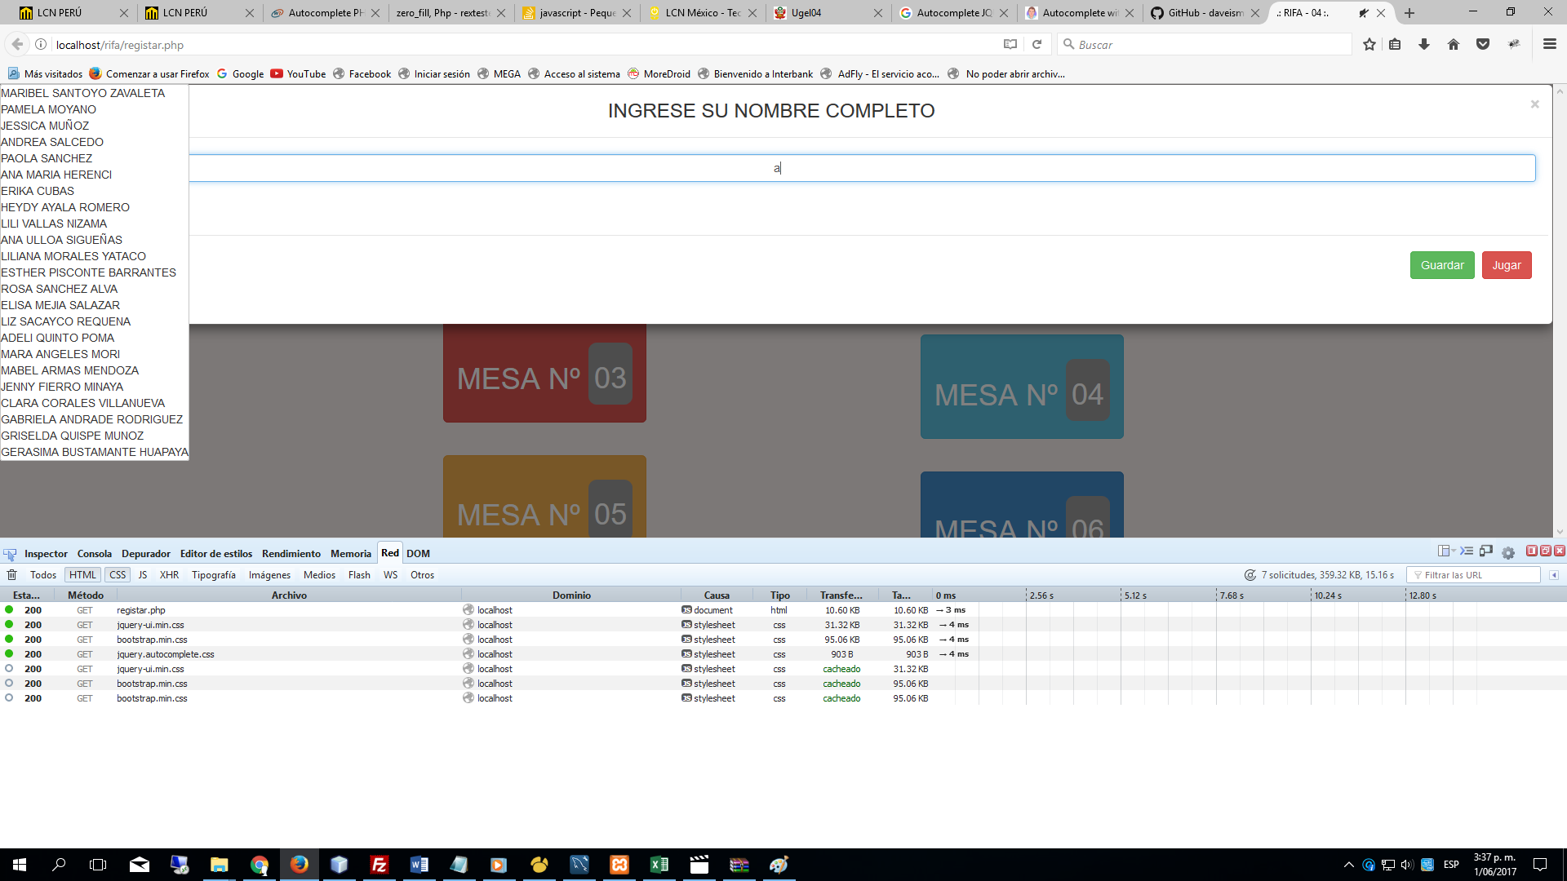Open the Memoria devtools tab
1567x881 pixels.
pyautogui.click(x=351, y=554)
